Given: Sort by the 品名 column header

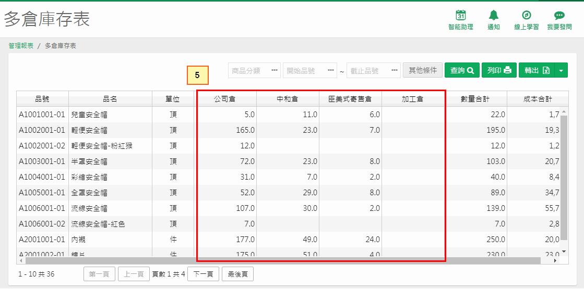Looking at the screenshot, I should [x=110, y=99].
